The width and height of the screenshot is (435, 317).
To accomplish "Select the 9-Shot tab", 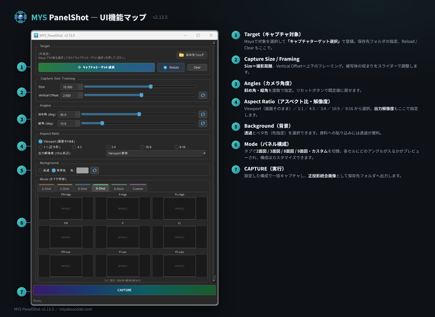I will point(101,188).
